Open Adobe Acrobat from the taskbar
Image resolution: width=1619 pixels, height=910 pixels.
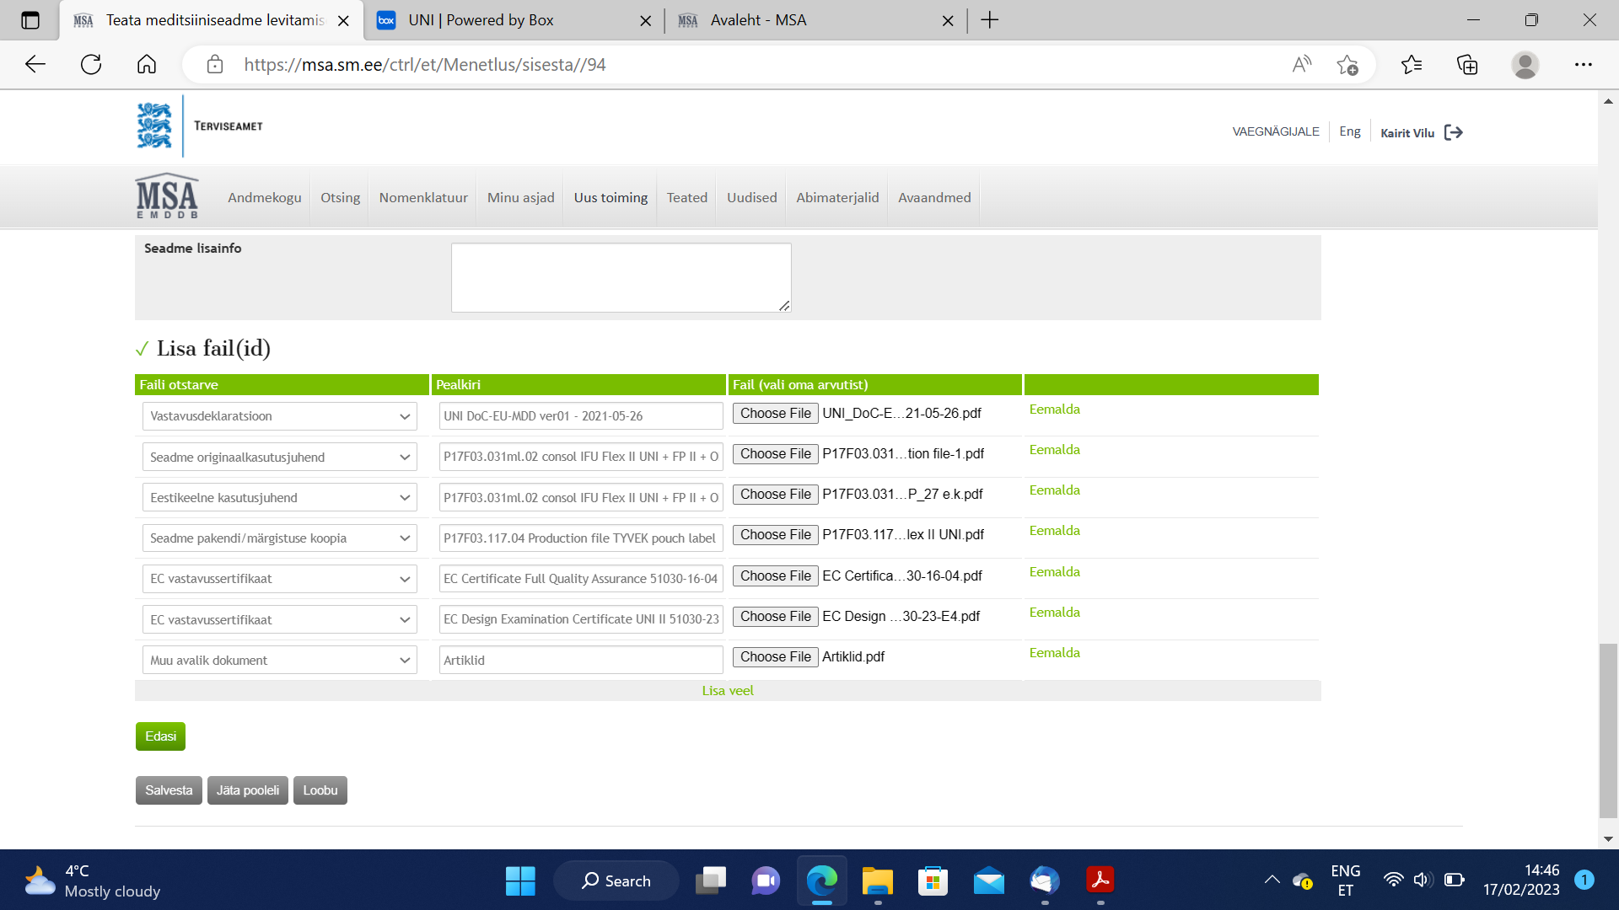(1100, 881)
